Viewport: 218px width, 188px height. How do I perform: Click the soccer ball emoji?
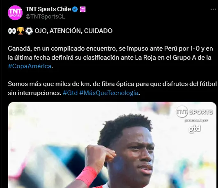pyautogui.click(x=29, y=31)
